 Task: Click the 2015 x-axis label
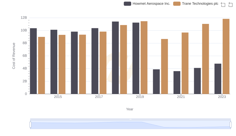point(58,97)
